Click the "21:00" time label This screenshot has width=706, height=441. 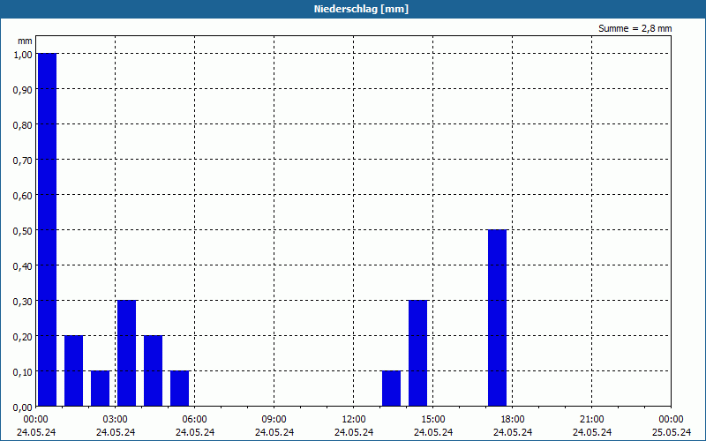591,420
